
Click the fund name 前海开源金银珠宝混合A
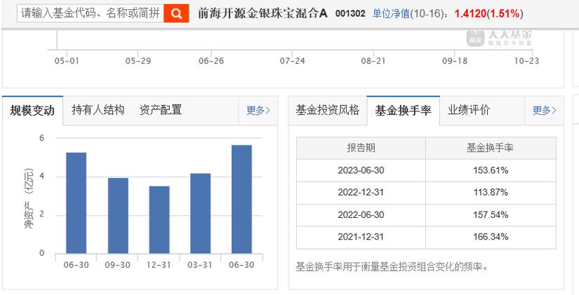click(263, 13)
